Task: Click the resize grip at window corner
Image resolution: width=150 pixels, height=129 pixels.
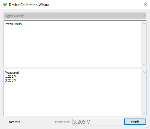Action: [x=148, y=127]
